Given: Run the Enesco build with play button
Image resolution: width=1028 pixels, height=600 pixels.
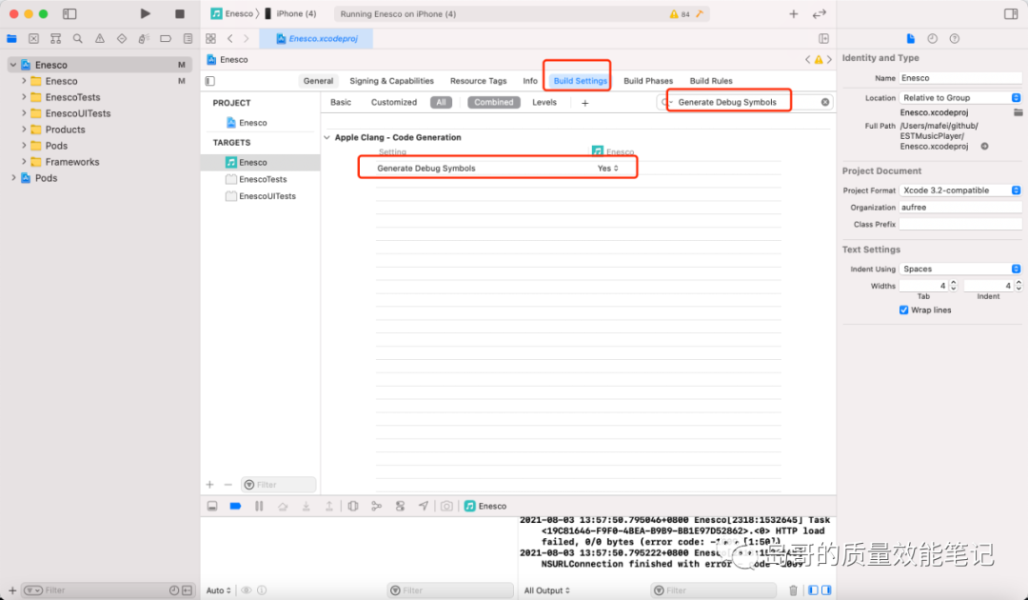Looking at the screenshot, I should pyautogui.click(x=145, y=13).
